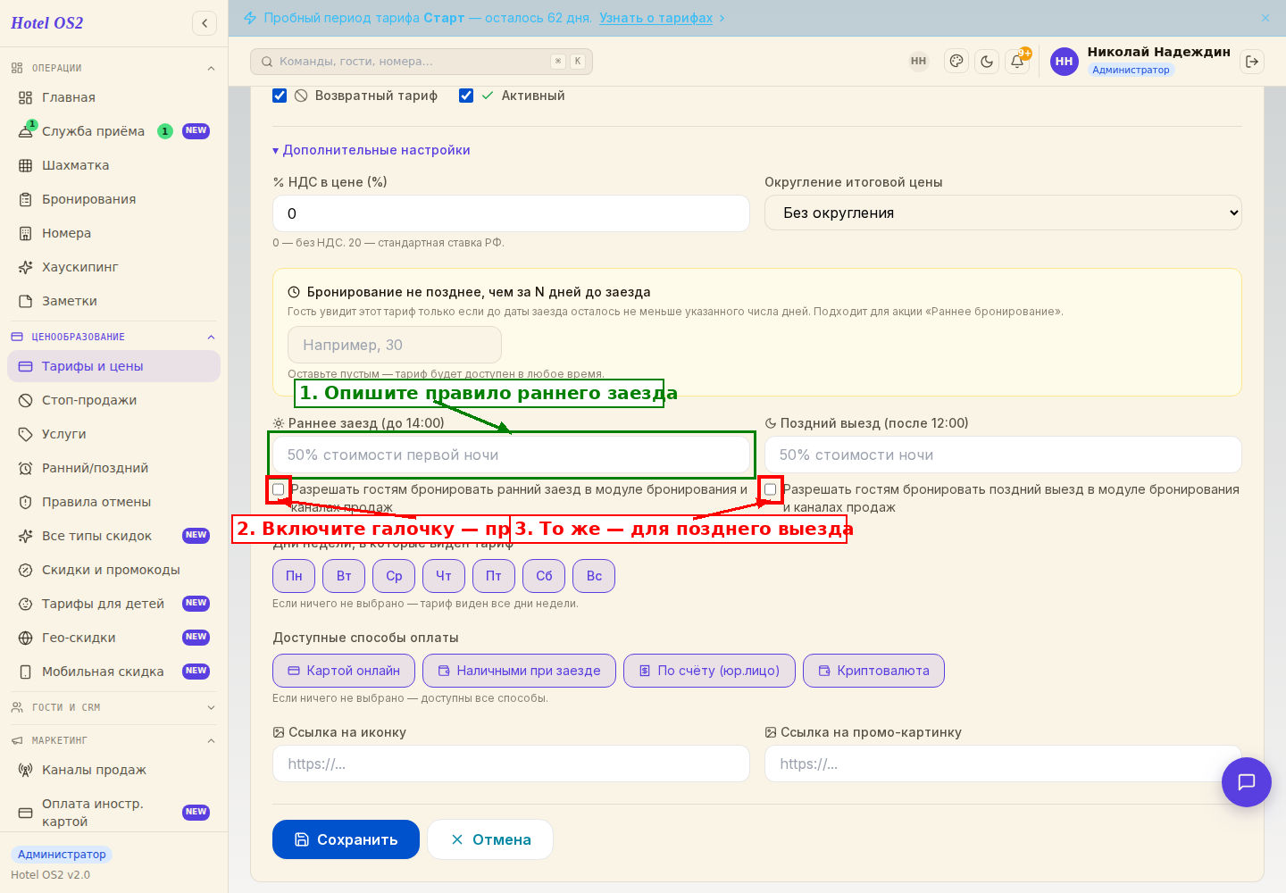This screenshot has height=893, width=1286.
Task: Open Округление итоговой цены dropdown
Action: click(1003, 213)
